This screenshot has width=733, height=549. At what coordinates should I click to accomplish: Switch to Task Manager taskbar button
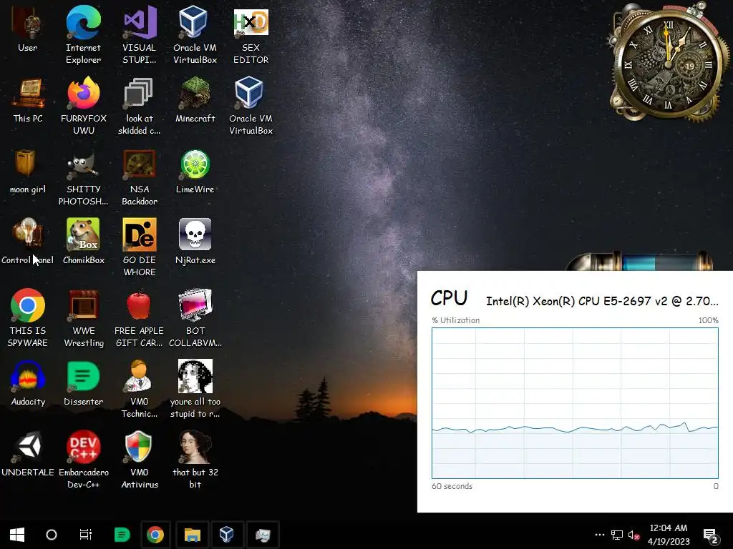pos(263,535)
